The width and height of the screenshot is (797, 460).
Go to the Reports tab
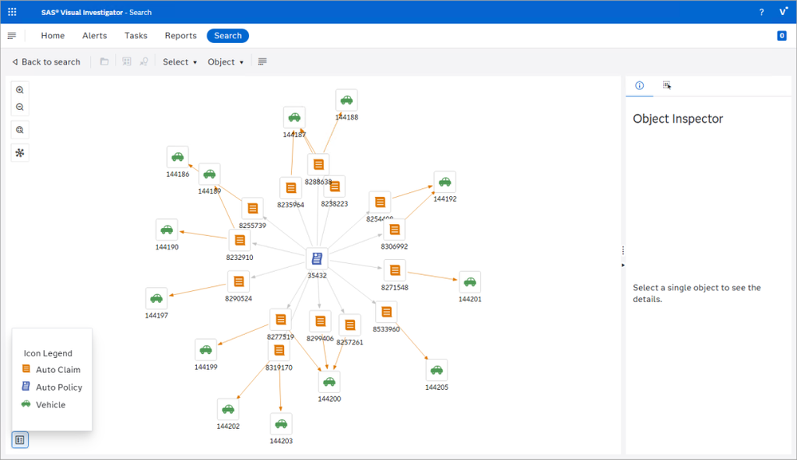click(x=180, y=36)
